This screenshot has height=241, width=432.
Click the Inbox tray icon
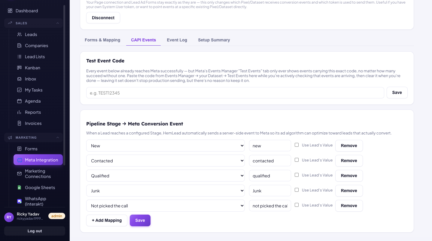point(20,79)
